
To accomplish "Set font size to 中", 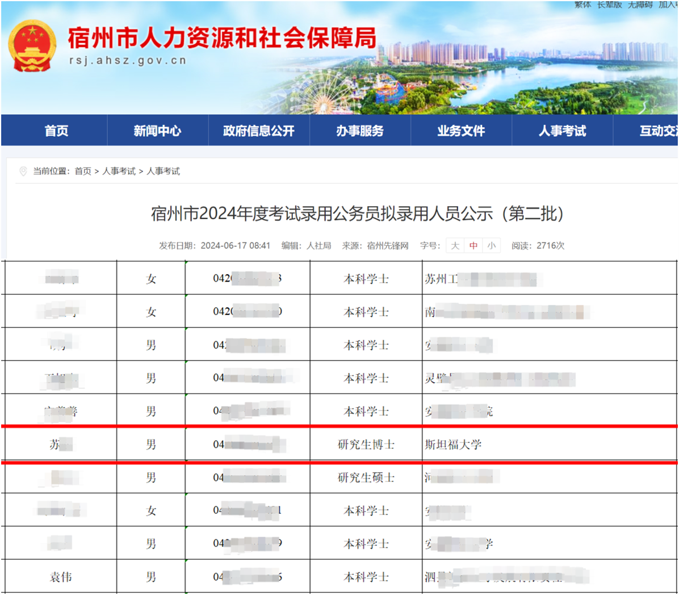I will 473,245.
